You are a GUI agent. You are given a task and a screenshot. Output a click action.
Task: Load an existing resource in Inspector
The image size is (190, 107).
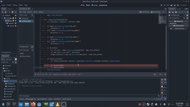173,12
